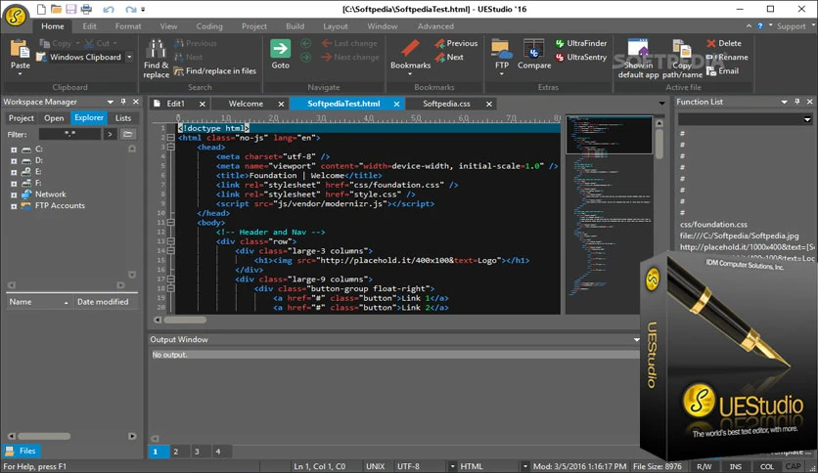The width and height of the screenshot is (818, 473).
Task: Delete the active file
Action: pos(723,43)
